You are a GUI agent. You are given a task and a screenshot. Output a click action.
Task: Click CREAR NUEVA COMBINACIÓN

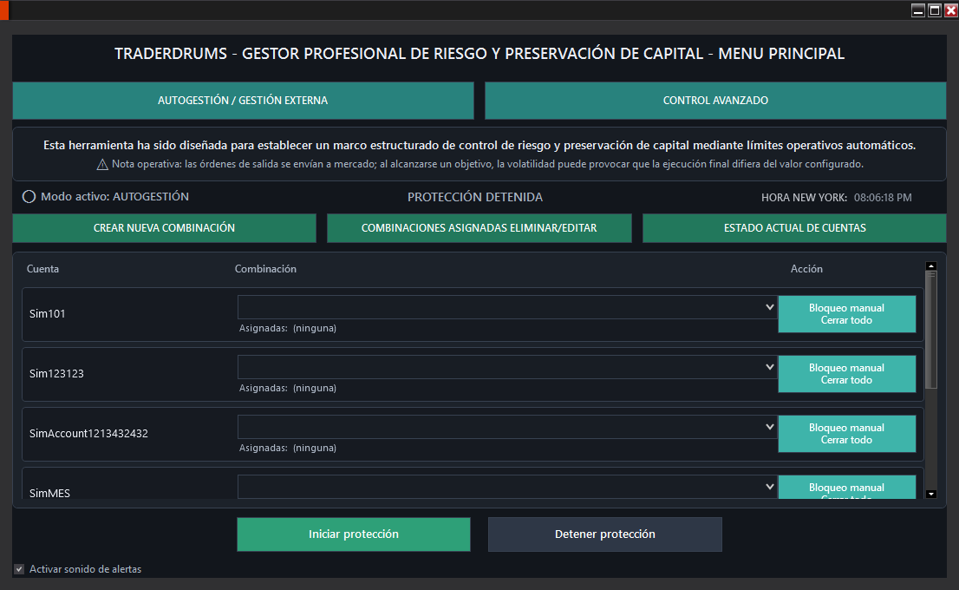[164, 228]
